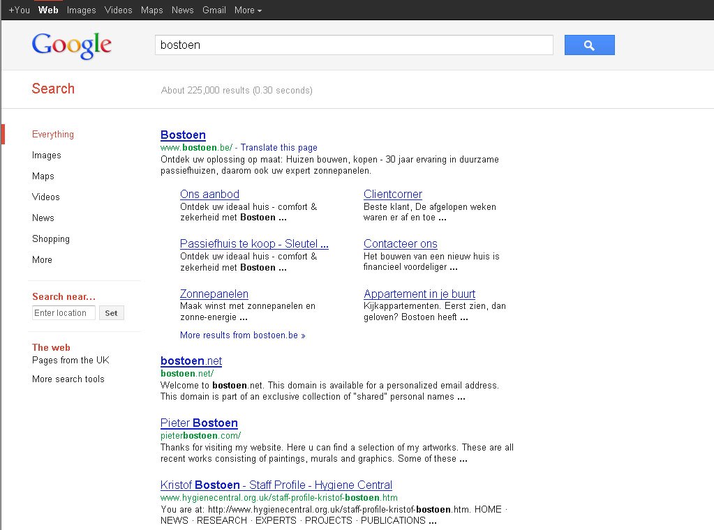
Task: Click the bostoen.net/ green URL
Action: [x=186, y=374]
